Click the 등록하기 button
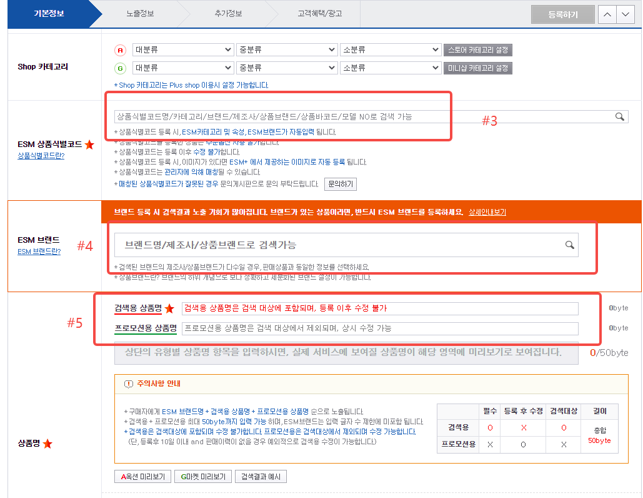The image size is (643, 498). point(562,13)
